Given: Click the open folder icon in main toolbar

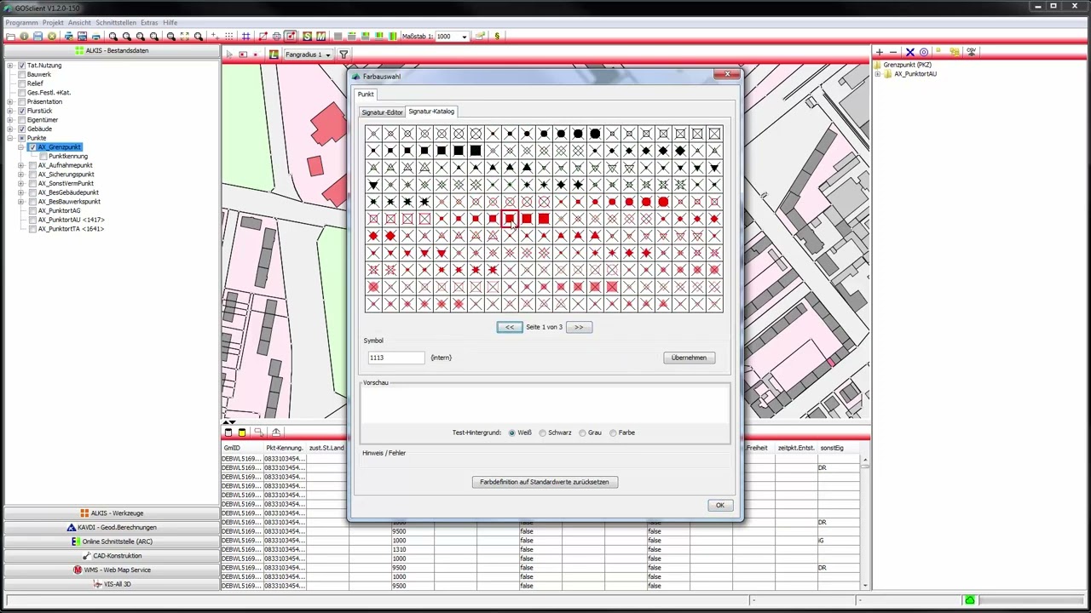Looking at the screenshot, I should tap(10, 37).
